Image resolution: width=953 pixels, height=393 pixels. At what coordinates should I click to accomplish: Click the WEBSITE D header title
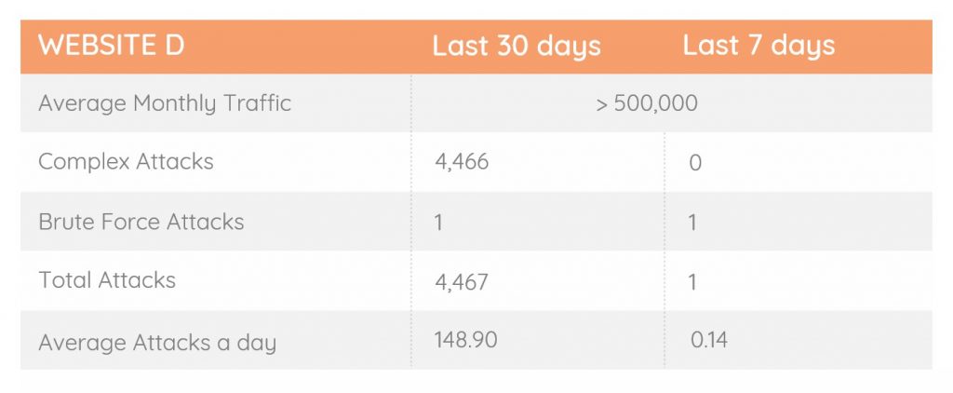pos(112,46)
